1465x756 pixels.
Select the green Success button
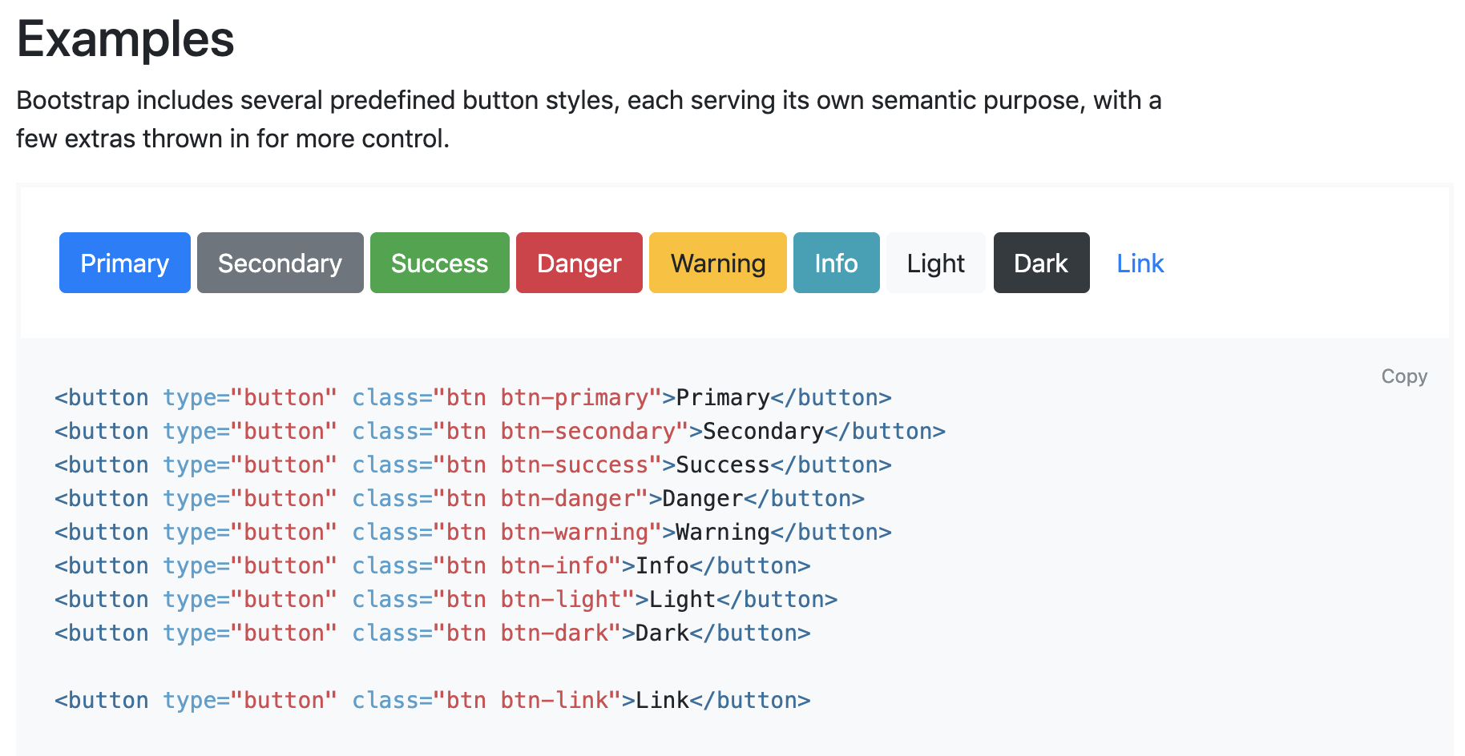[439, 263]
